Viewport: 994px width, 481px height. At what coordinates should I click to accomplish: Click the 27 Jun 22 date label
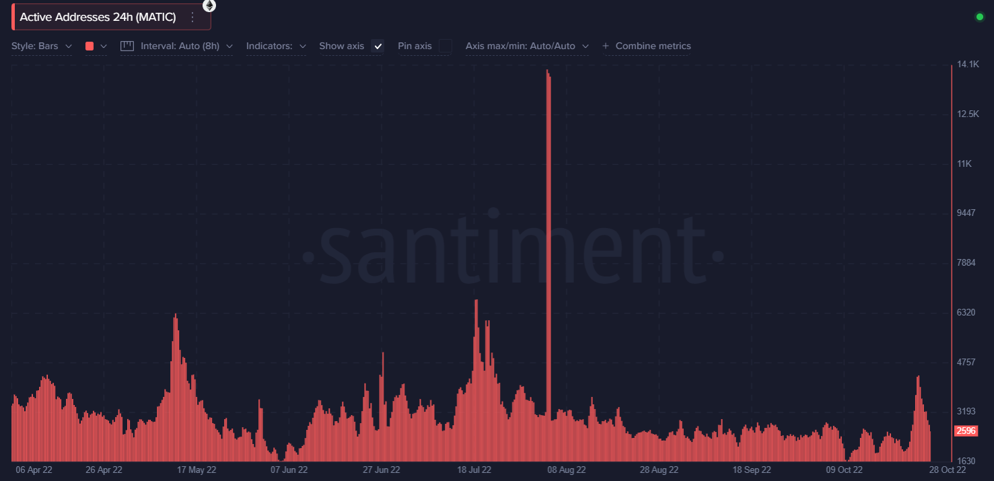(381, 470)
